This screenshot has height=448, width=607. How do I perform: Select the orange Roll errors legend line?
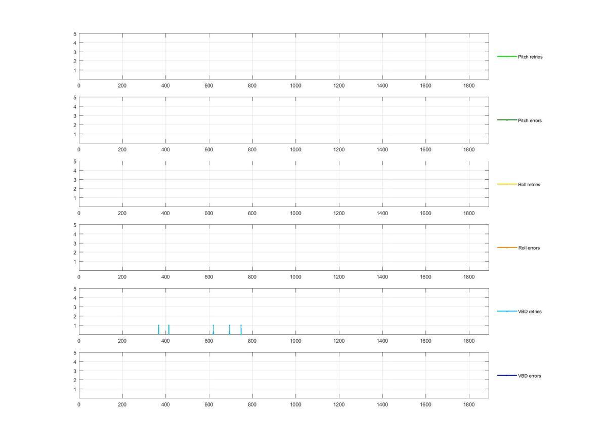pos(507,248)
